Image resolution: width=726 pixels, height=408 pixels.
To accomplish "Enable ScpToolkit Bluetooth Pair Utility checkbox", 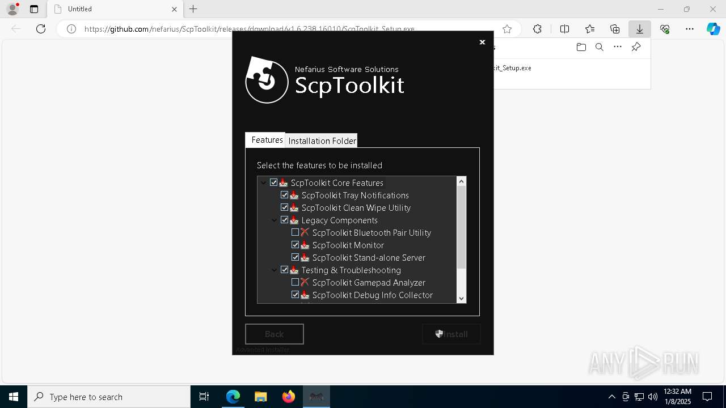I will [295, 232].
